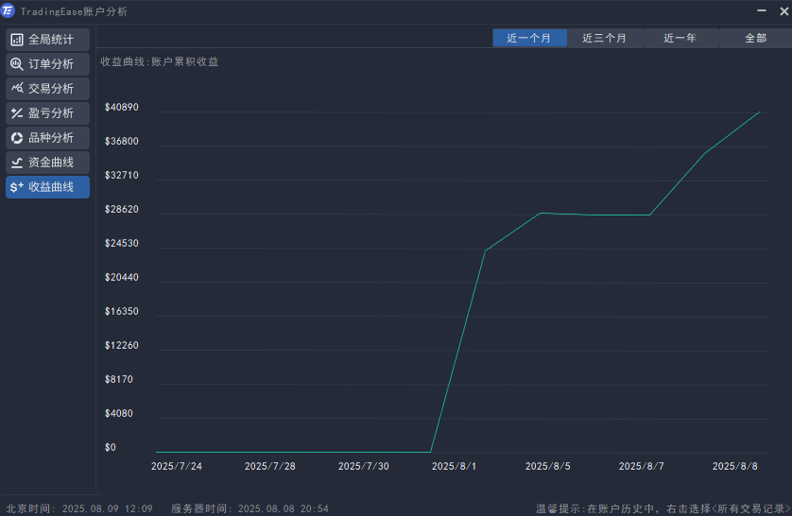This screenshot has height=516, width=792.
Task: Click the TradingEase logo in title bar
Action: (x=9, y=11)
